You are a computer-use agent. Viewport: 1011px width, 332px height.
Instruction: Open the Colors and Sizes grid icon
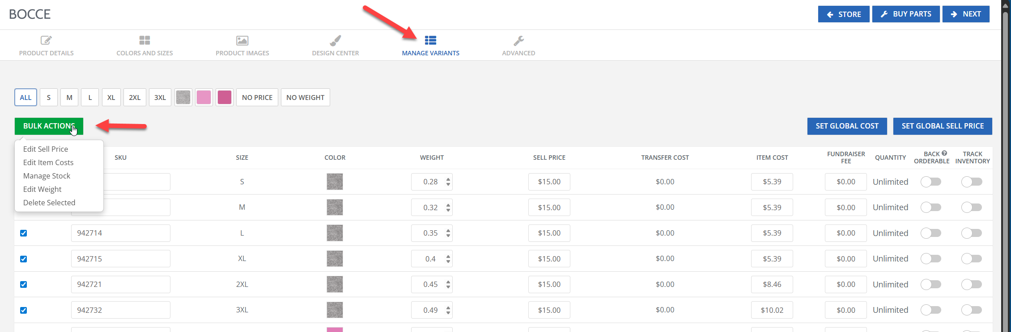click(144, 41)
